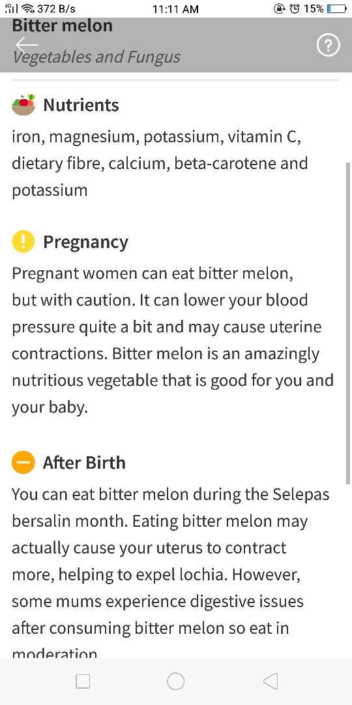
Task: Tap Android recent apps square button
Action: 83,681
